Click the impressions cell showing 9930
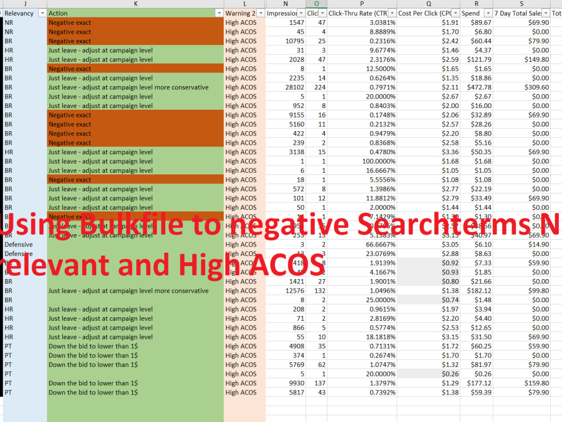Viewport: 562px width, 422px height. pos(285,383)
